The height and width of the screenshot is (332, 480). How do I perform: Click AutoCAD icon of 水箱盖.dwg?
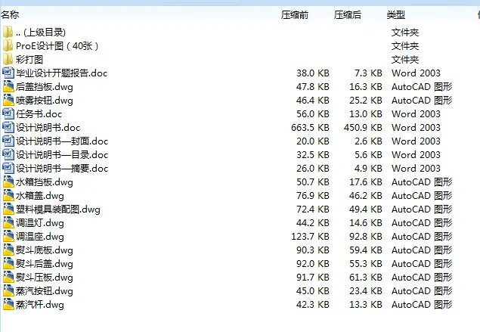click(x=8, y=195)
